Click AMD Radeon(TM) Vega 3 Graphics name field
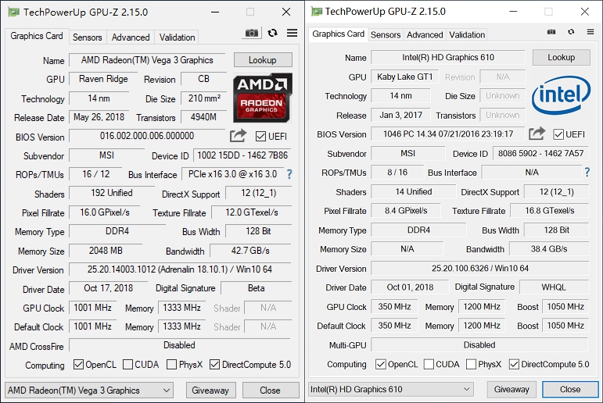The width and height of the screenshot is (603, 403). point(147,60)
